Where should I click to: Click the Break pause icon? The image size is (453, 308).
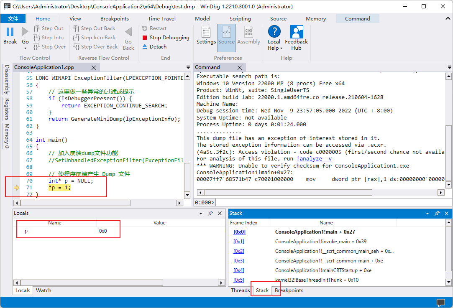pyautogui.click(x=10, y=32)
